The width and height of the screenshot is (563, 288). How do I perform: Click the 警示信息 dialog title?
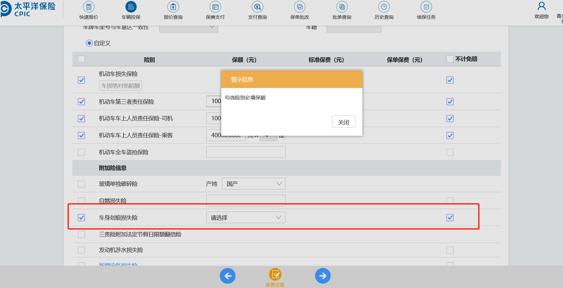tap(242, 80)
